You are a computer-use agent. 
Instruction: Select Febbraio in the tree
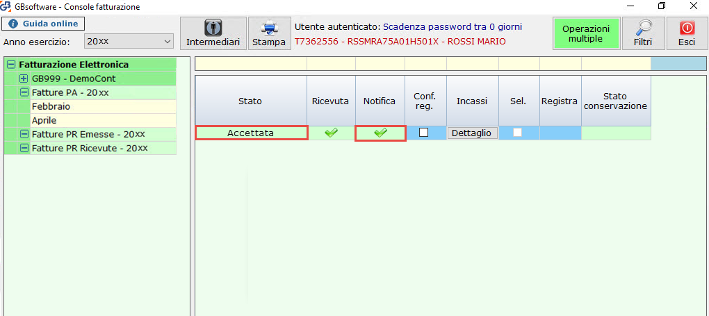tap(51, 106)
